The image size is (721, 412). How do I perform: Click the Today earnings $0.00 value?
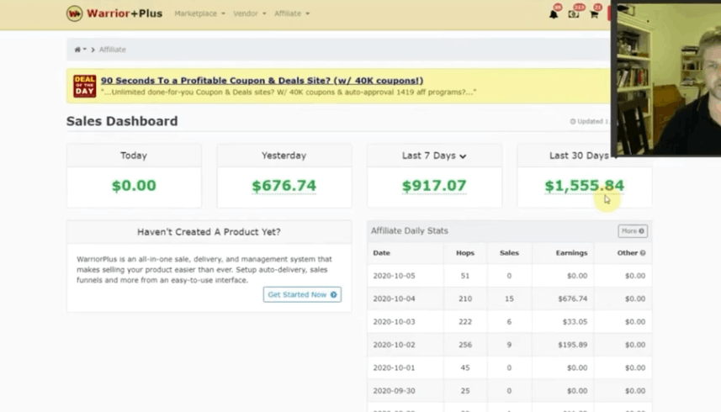134,186
